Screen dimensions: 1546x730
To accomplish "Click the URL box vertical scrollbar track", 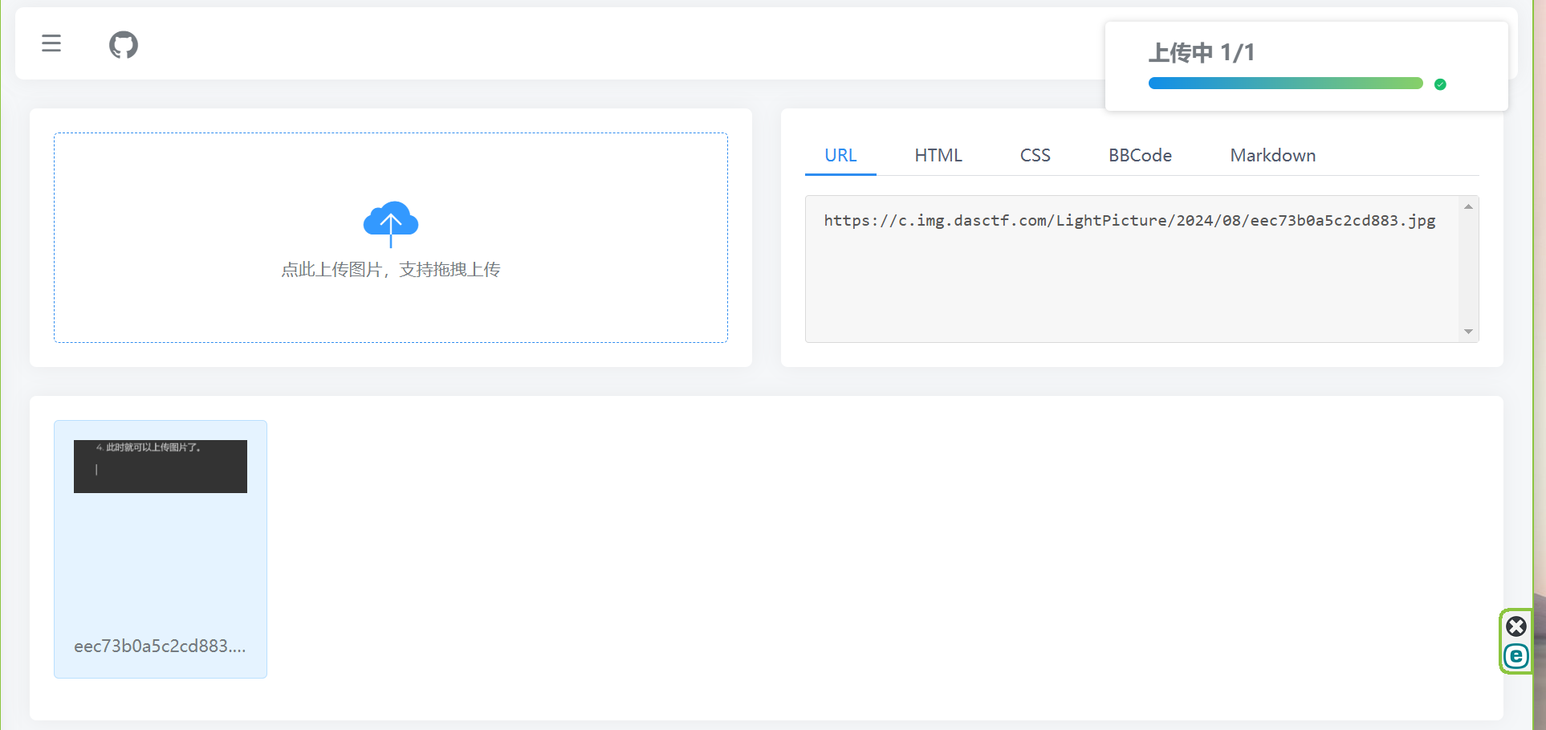I will coord(1468,269).
